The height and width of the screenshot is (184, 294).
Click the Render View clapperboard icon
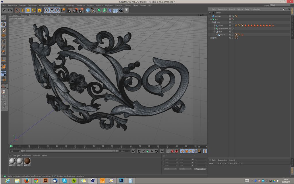(69, 10)
